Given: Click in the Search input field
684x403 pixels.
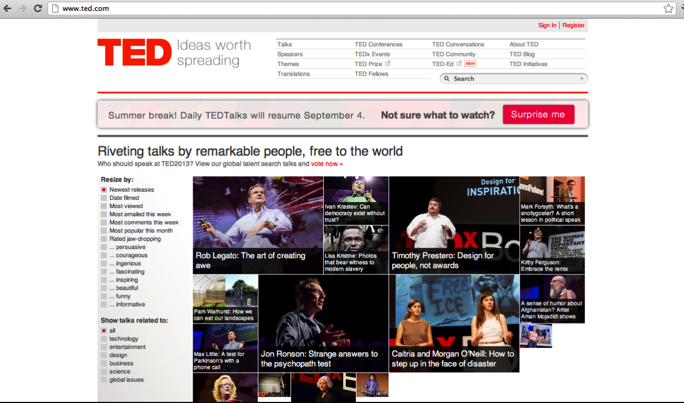Looking at the screenshot, I should [x=512, y=79].
